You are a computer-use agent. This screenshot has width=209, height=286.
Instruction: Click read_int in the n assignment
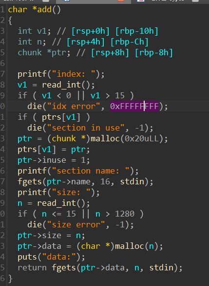(x=57, y=203)
